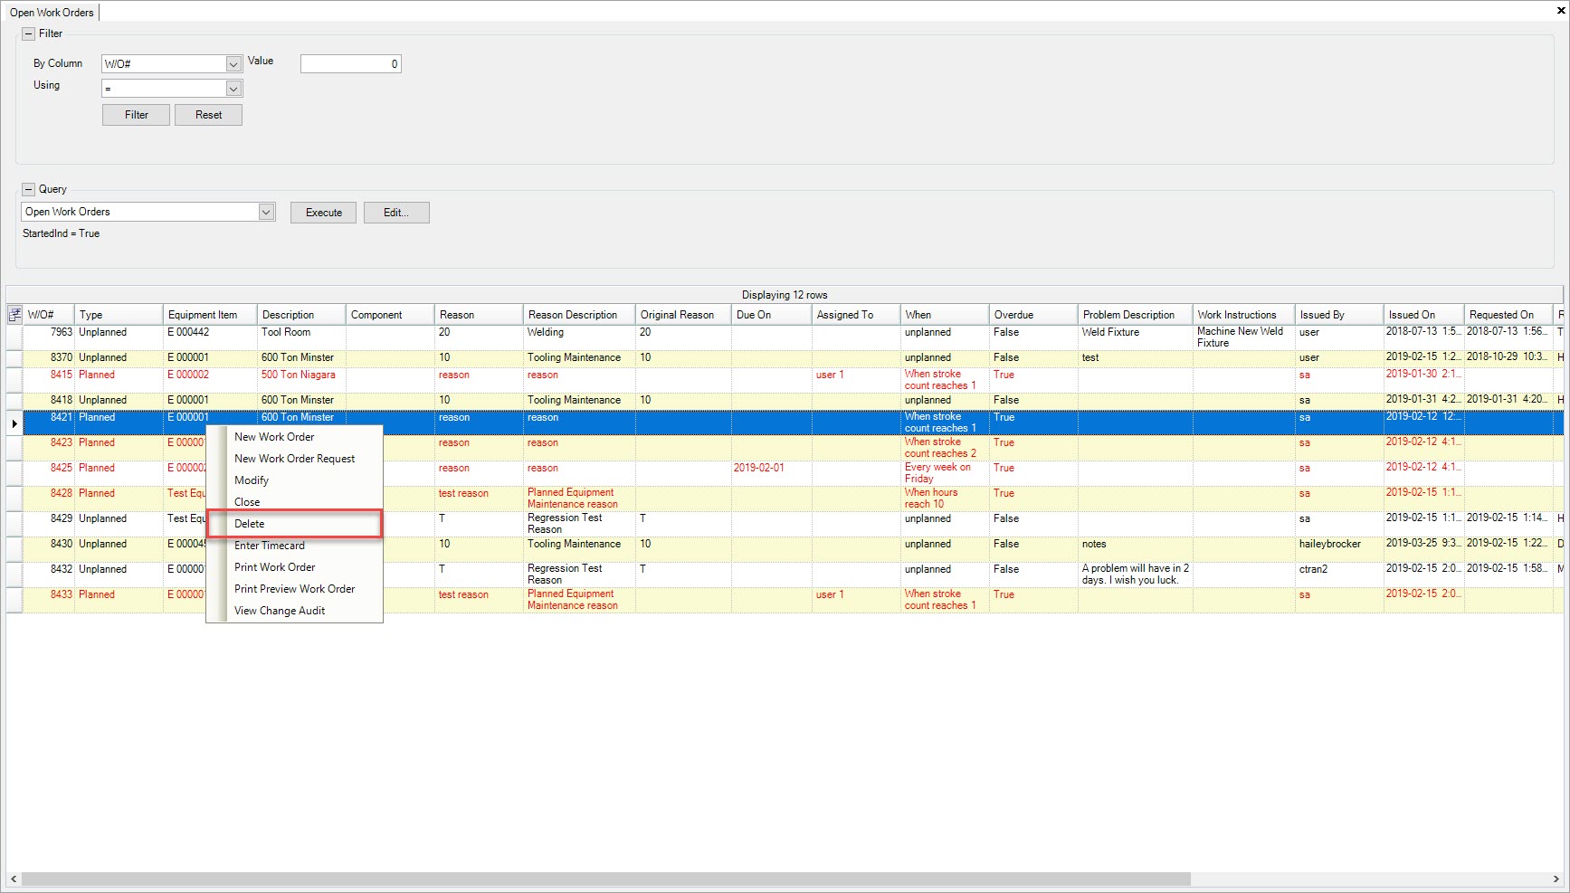Click the Machine New Weld Fixture cell

click(1244, 337)
